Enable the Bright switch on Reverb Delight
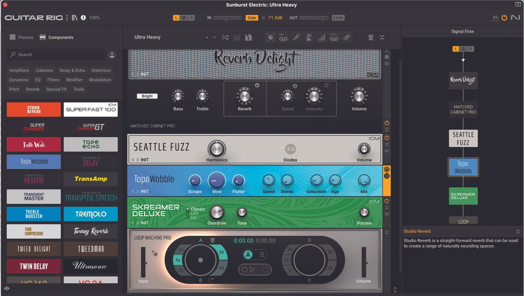The width and height of the screenshot is (524, 296). pos(147,96)
